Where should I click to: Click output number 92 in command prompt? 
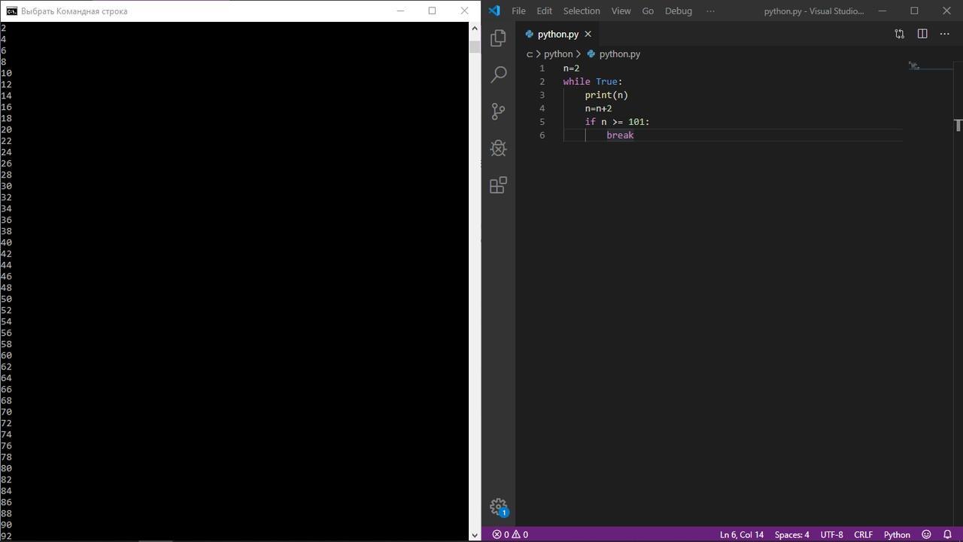pyautogui.click(x=6, y=536)
